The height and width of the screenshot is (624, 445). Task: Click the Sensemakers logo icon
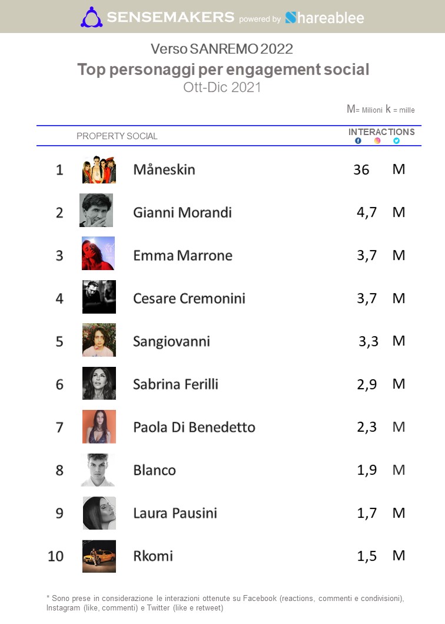(93, 17)
